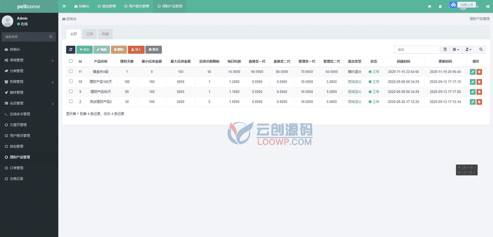
Task: Click the green 添加 button
Action: [x=84, y=50]
